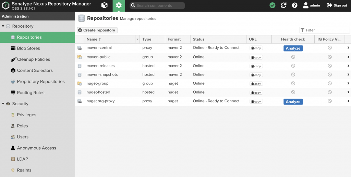Open the Name column dropdown menu

point(137,40)
